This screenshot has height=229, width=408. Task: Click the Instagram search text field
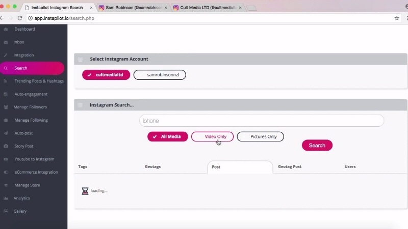pos(262,121)
